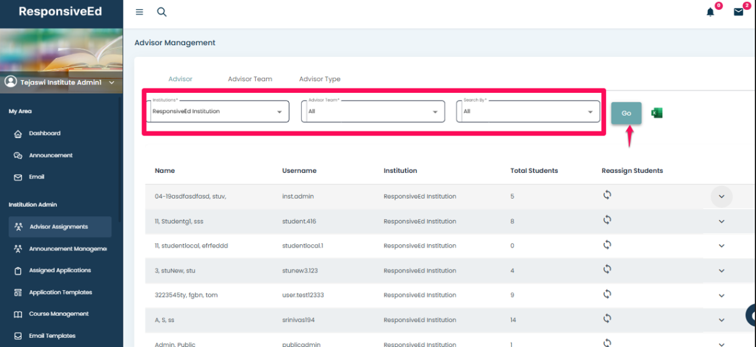This screenshot has height=347, width=756.
Task: Open the Institutions dropdown
Action: coord(220,111)
